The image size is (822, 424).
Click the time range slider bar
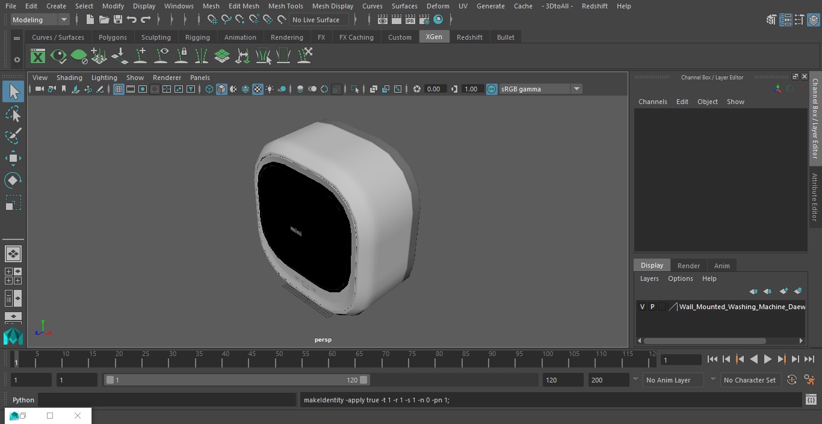coord(238,380)
